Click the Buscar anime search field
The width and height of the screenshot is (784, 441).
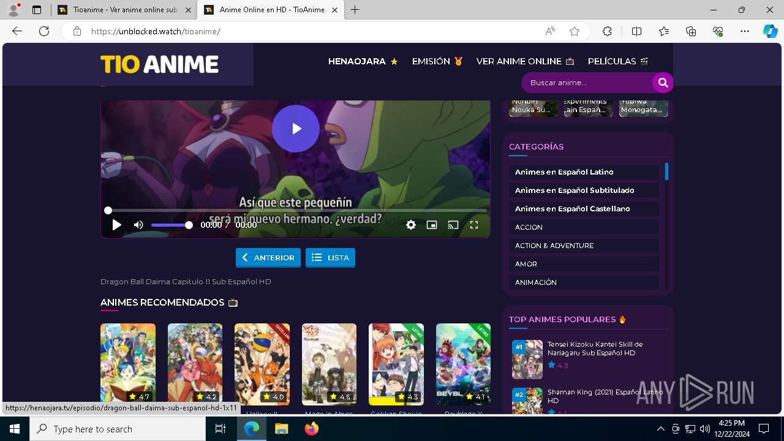pyautogui.click(x=587, y=83)
